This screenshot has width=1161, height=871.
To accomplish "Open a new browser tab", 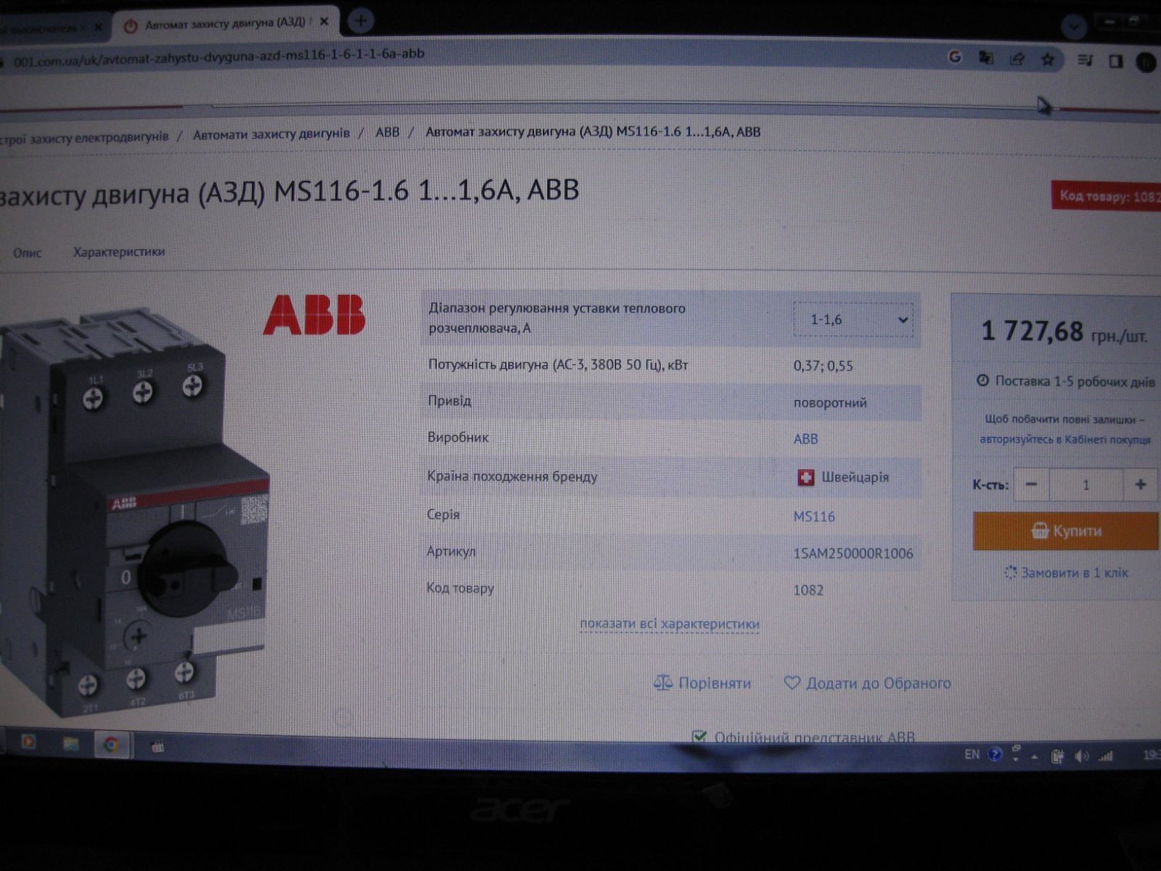I will [361, 20].
